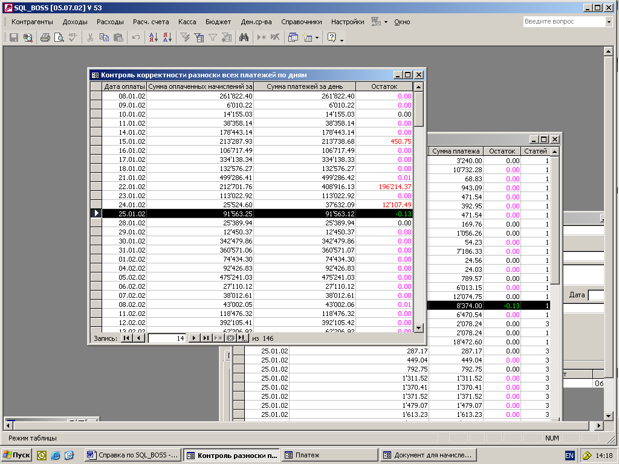Viewport: 619px width, 464px height.
Task: Open Print Preview from toolbar
Action: pyautogui.click(x=59, y=37)
